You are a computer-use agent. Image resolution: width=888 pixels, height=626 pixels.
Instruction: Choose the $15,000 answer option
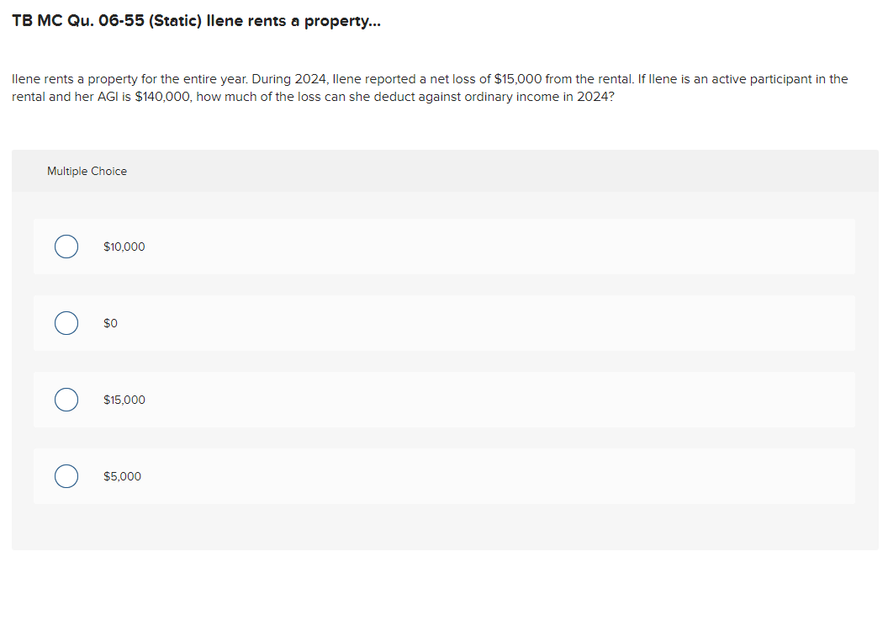(x=66, y=399)
